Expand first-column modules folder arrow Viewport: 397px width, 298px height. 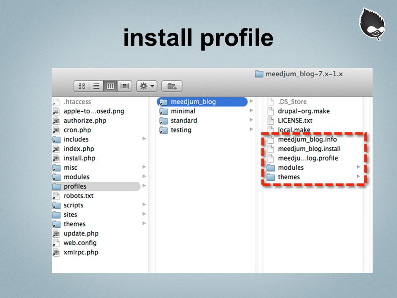click(144, 176)
